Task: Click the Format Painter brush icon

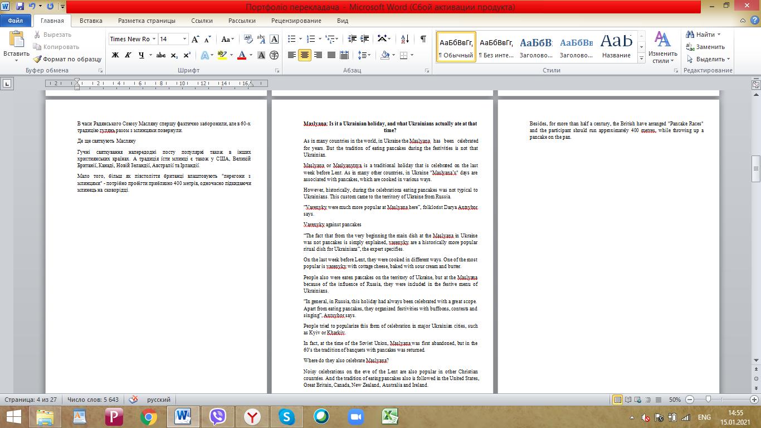Action: coord(37,59)
